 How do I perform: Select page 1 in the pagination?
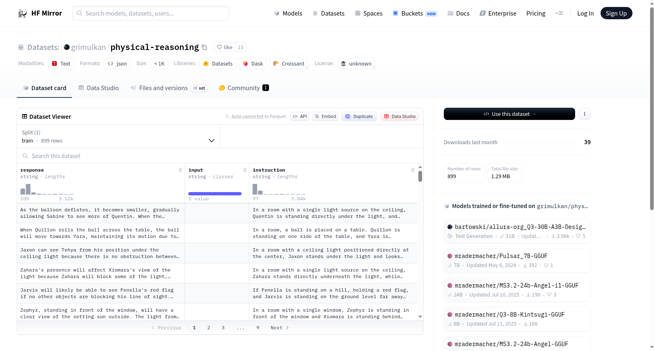pos(194,328)
